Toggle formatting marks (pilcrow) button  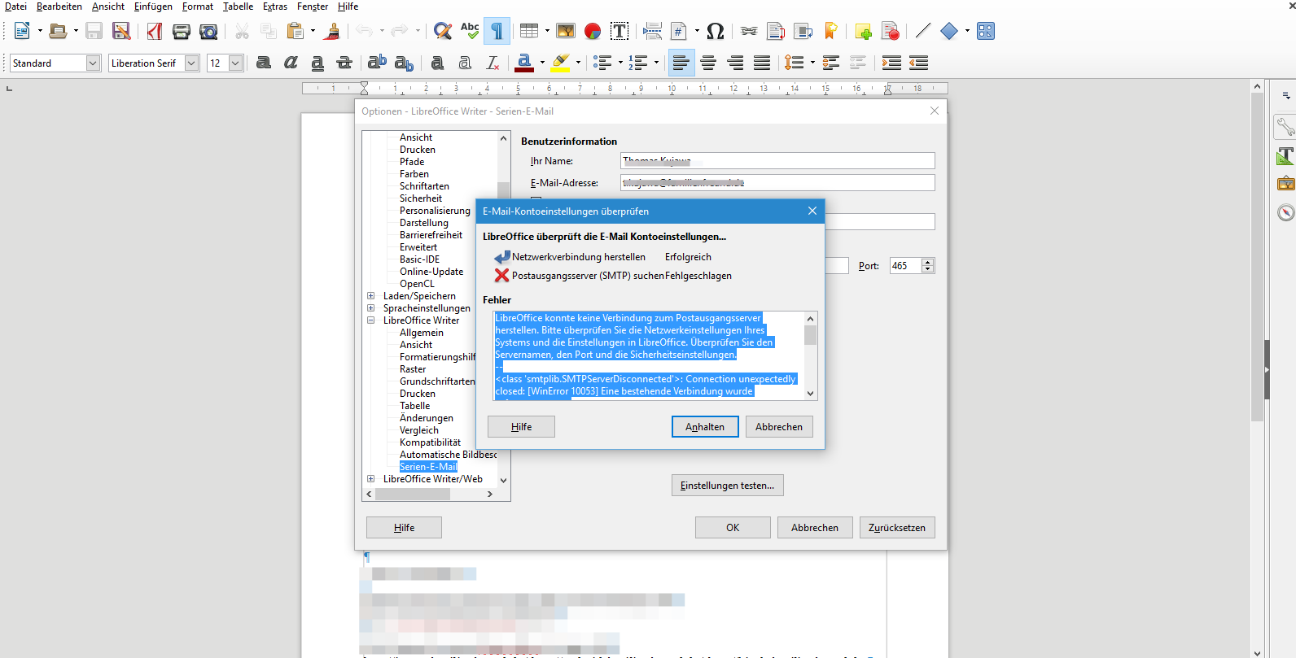click(x=497, y=31)
